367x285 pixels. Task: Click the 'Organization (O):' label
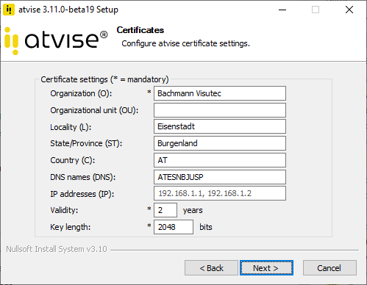81,93
